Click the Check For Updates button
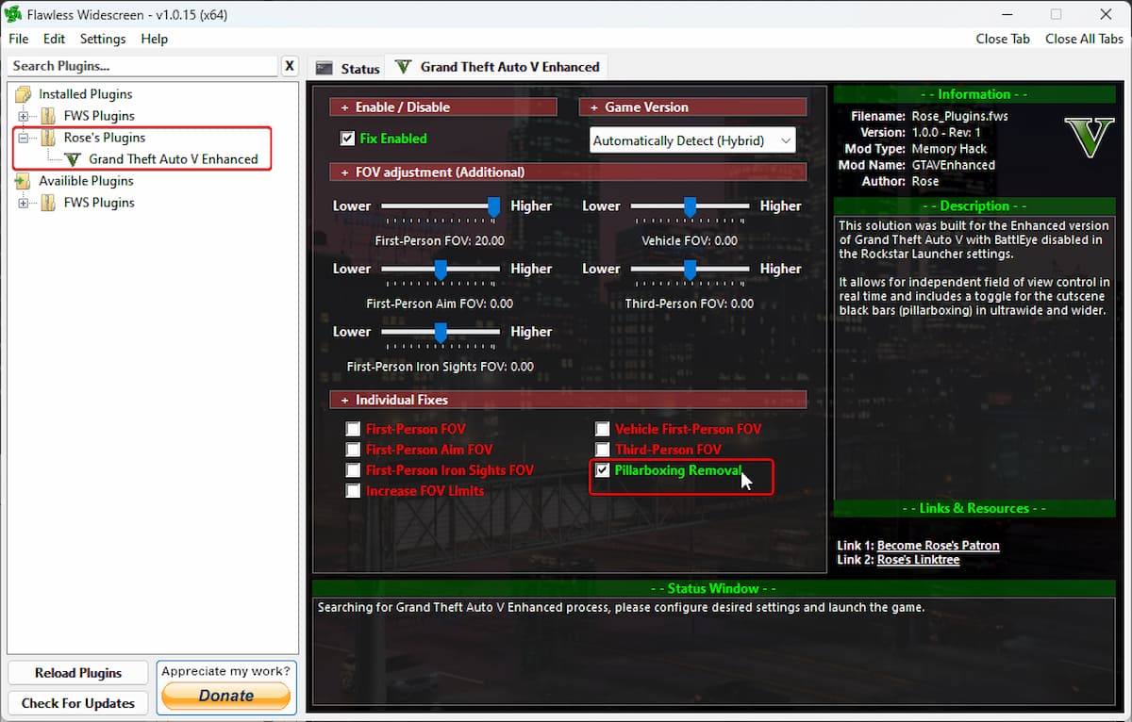Image resolution: width=1132 pixels, height=722 pixels. (77, 703)
